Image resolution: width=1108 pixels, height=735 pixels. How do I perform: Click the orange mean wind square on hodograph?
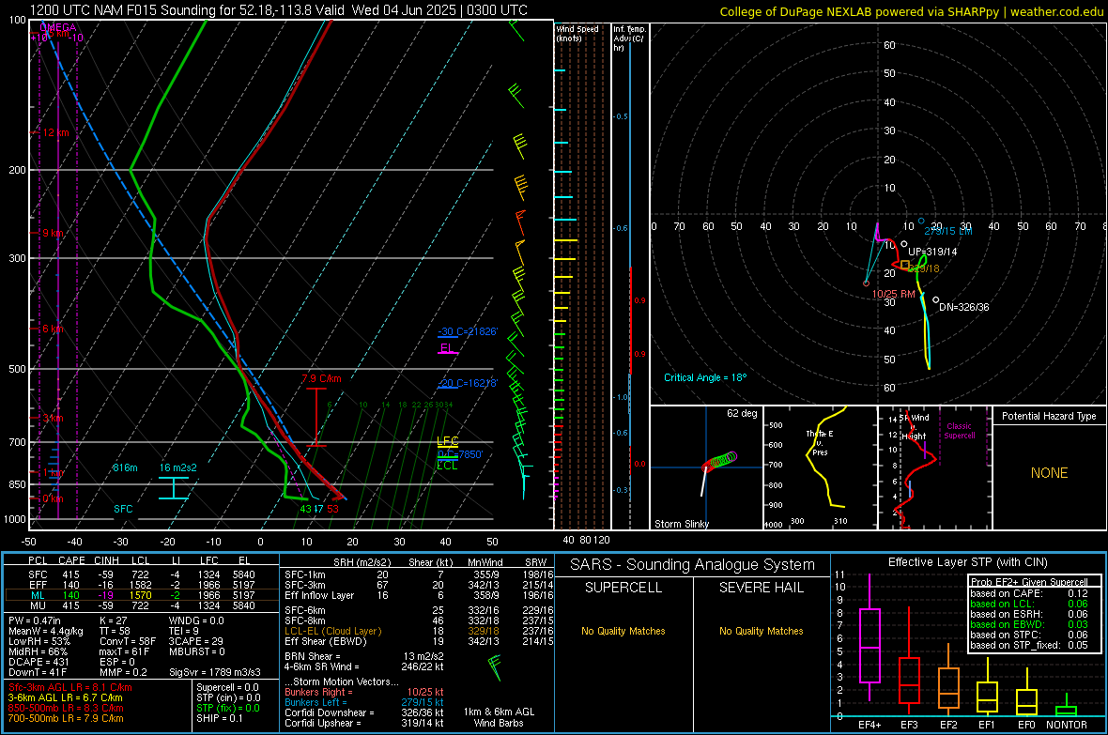[905, 265]
